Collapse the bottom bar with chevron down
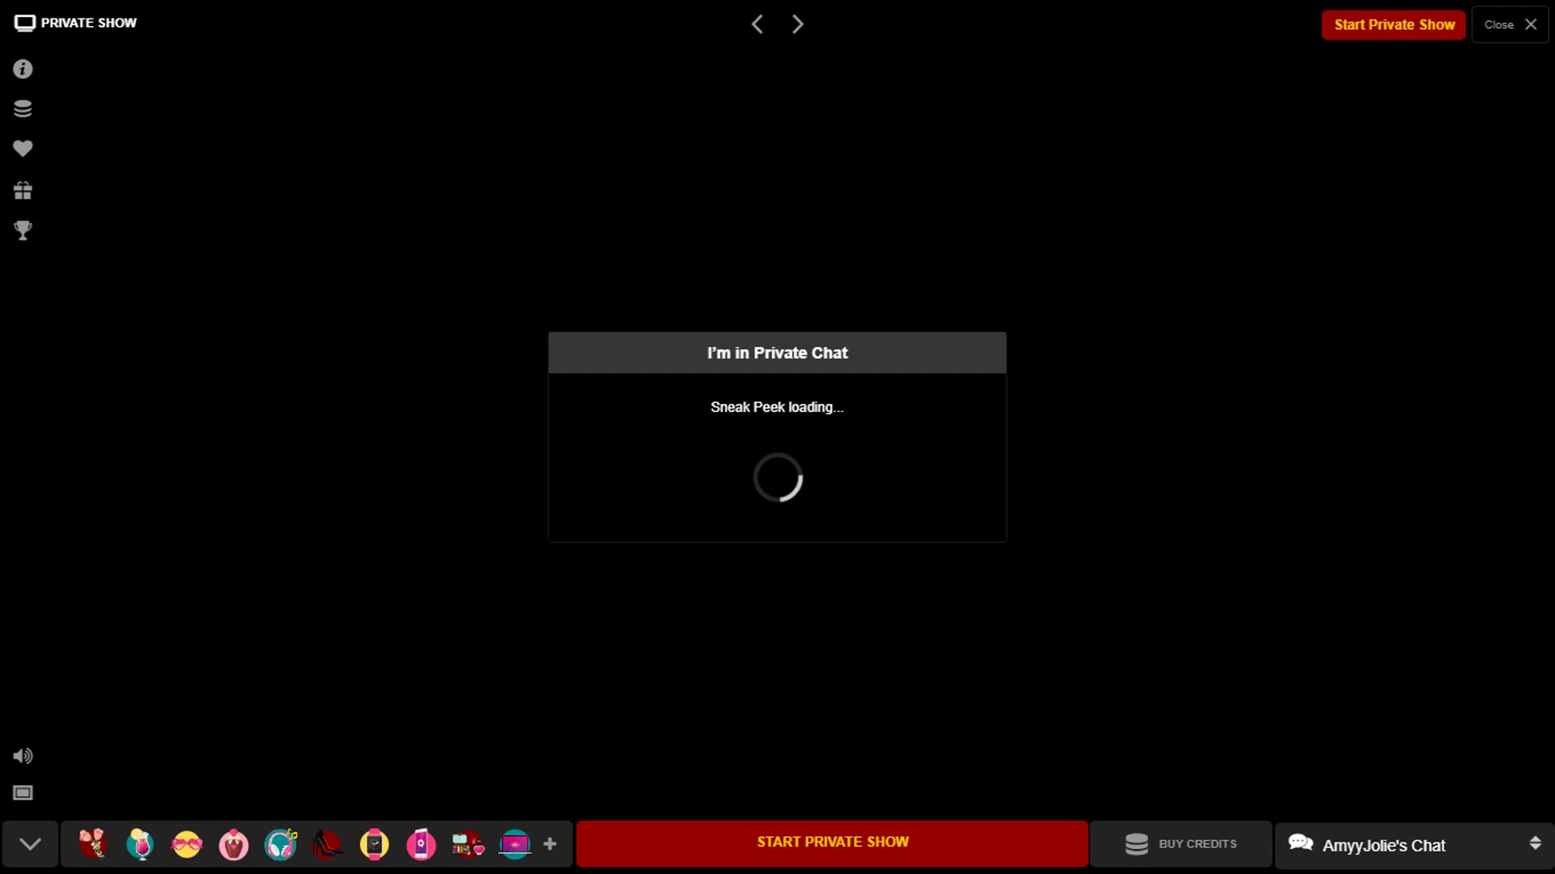The height and width of the screenshot is (874, 1555). click(30, 844)
